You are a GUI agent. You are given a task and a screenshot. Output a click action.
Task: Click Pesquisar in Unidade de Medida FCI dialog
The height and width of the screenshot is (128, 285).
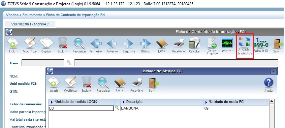click(x=104, y=84)
